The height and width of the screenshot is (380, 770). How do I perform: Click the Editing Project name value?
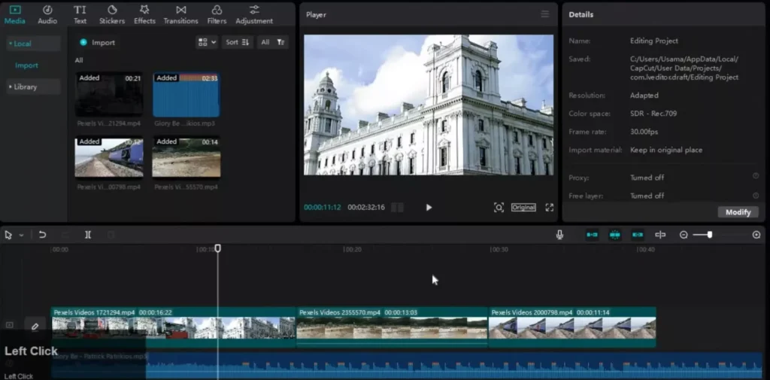point(653,41)
